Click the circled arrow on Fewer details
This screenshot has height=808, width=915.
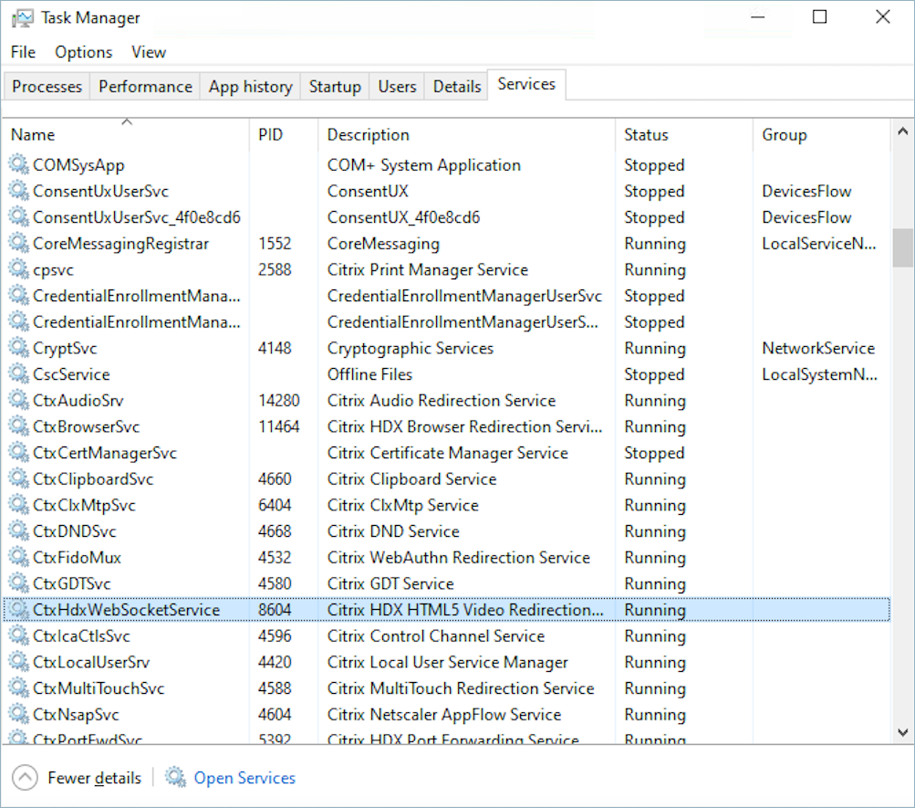tap(26, 777)
